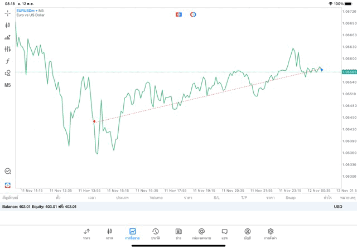
Task: Click the round chart icon at bottom-left
Action: click(x=8, y=172)
